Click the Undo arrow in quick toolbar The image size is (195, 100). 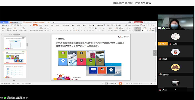(x=24, y=25)
